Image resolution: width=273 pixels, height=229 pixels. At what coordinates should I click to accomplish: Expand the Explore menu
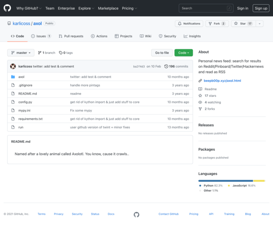pos(86,8)
